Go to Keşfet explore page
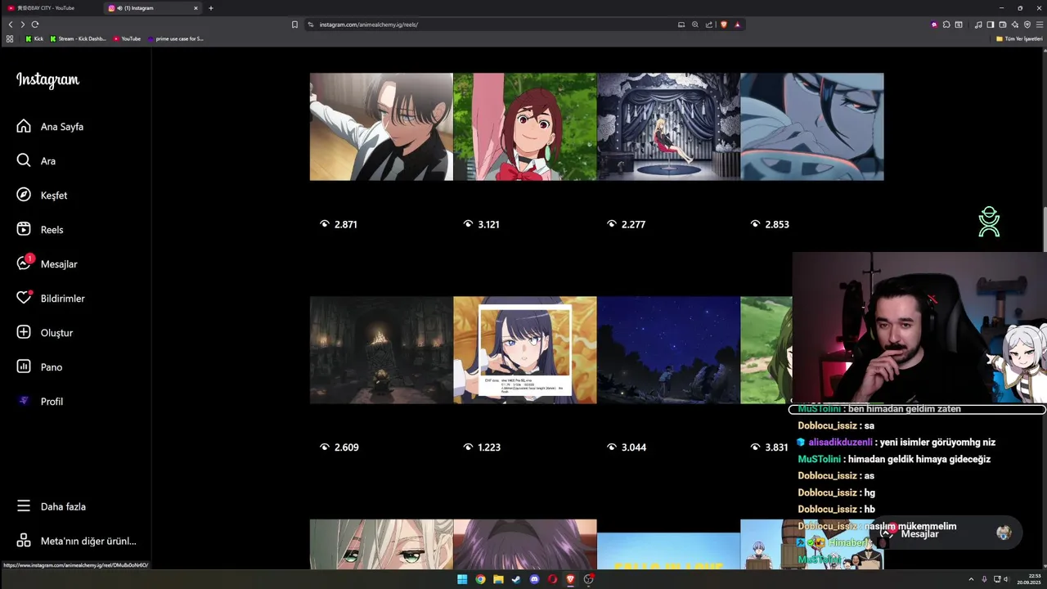The width and height of the screenshot is (1047, 589). click(43, 196)
